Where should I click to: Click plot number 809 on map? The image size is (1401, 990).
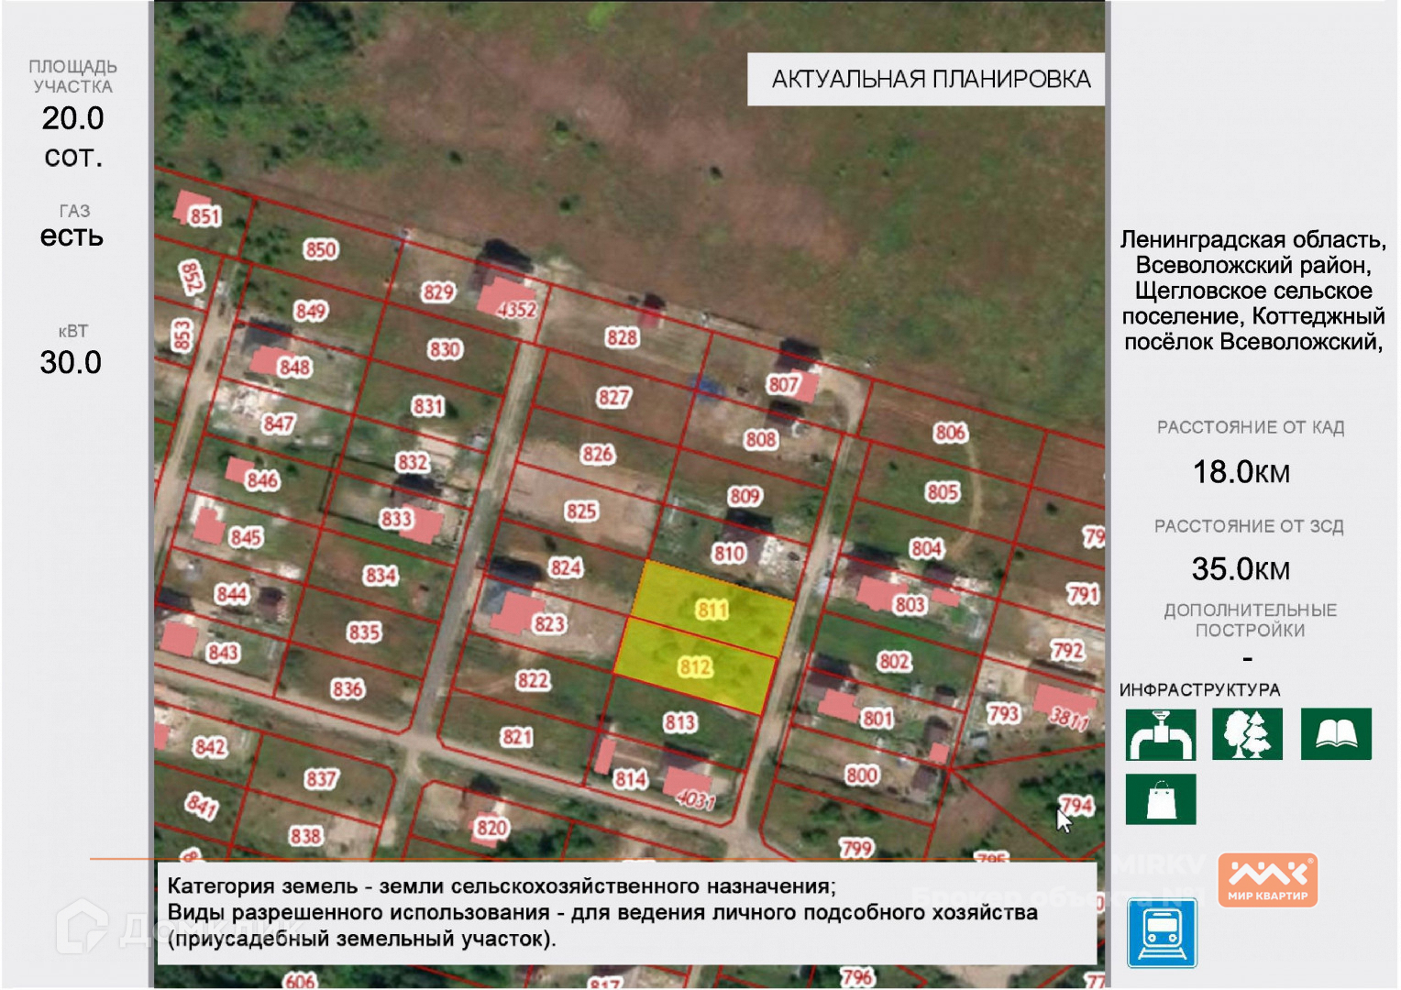point(745,497)
